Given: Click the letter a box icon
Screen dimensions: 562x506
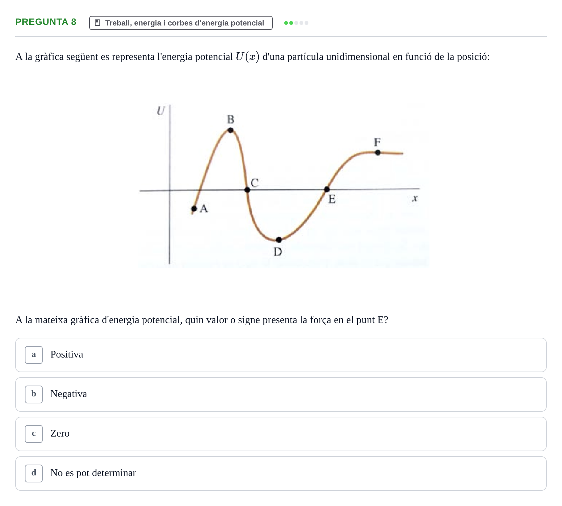Looking at the screenshot, I should tap(34, 355).
